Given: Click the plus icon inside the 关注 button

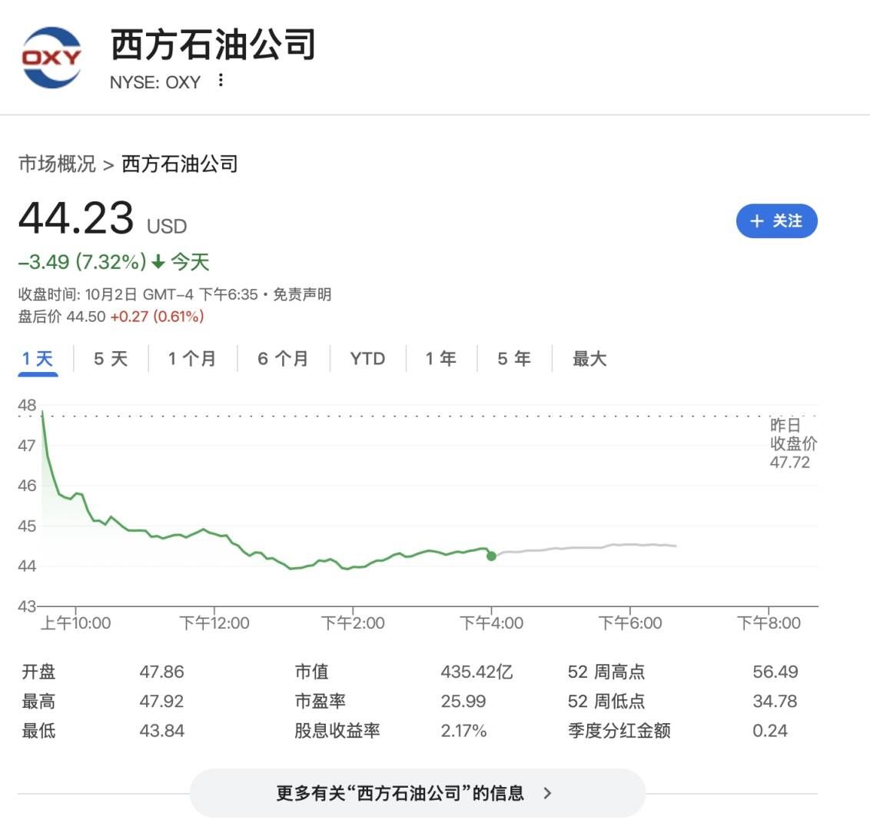Looking at the screenshot, I should pos(759,221).
